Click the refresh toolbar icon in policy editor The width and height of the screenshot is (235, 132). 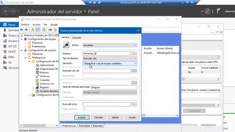click(55, 30)
